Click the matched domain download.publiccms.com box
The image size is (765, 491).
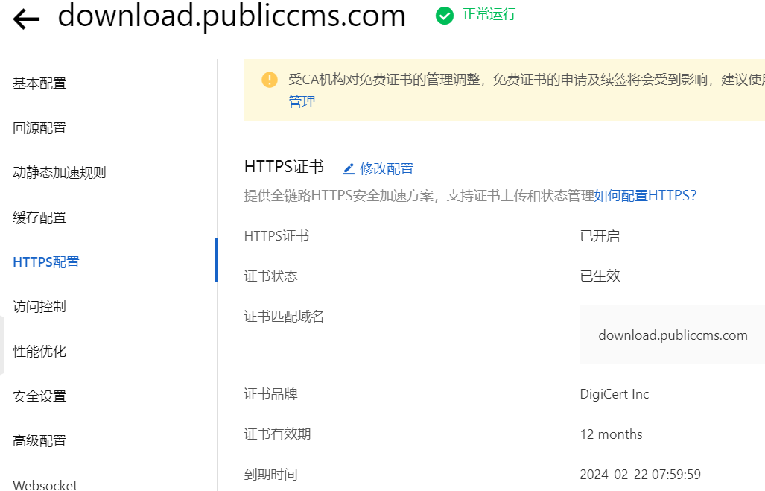pos(672,335)
